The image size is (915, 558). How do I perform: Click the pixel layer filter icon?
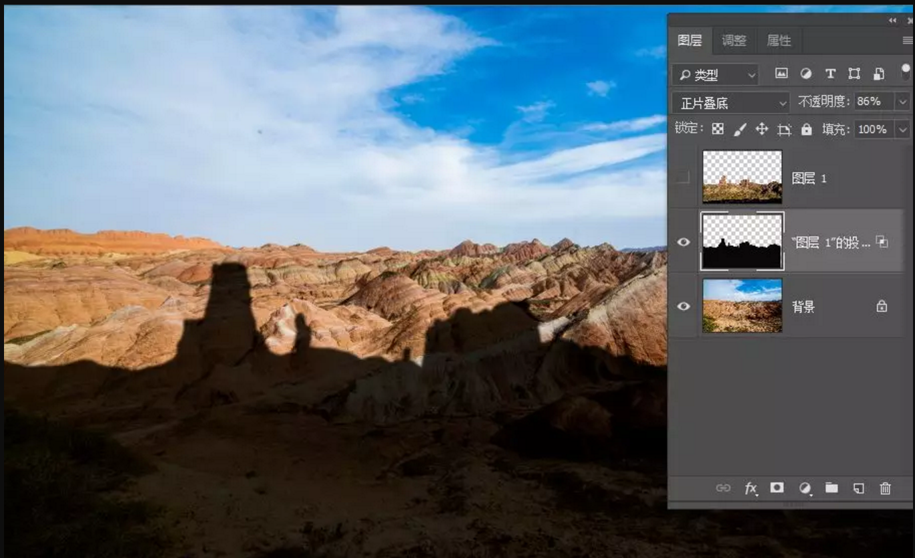[781, 74]
